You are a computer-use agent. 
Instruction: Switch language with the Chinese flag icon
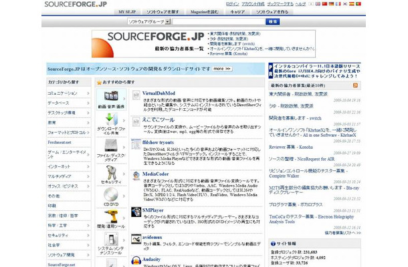pyautogui.click(x=324, y=4)
